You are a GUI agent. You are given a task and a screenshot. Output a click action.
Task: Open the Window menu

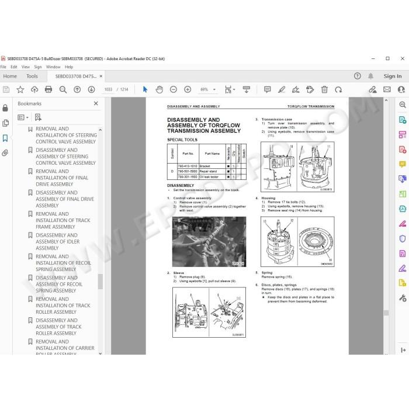point(53,67)
